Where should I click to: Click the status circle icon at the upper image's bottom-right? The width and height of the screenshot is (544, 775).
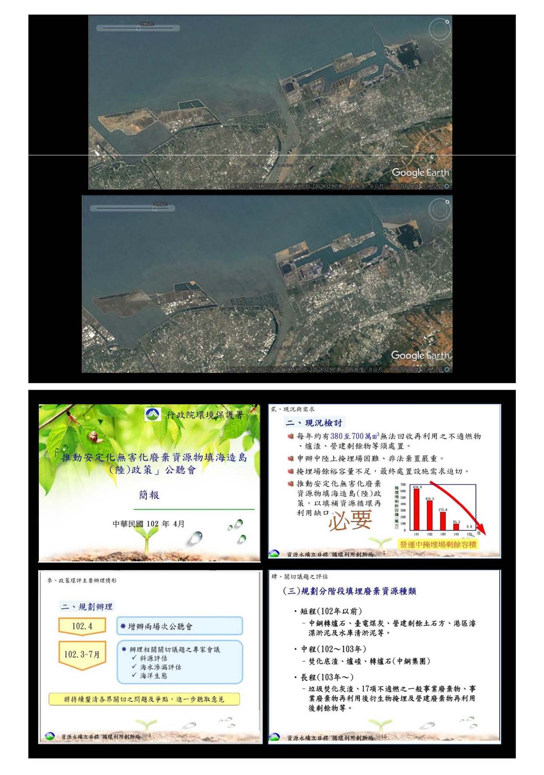point(447,186)
